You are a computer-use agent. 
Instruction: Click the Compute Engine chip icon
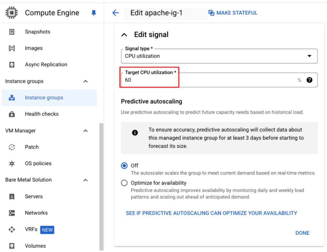pyautogui.click(x=12, y=13)
